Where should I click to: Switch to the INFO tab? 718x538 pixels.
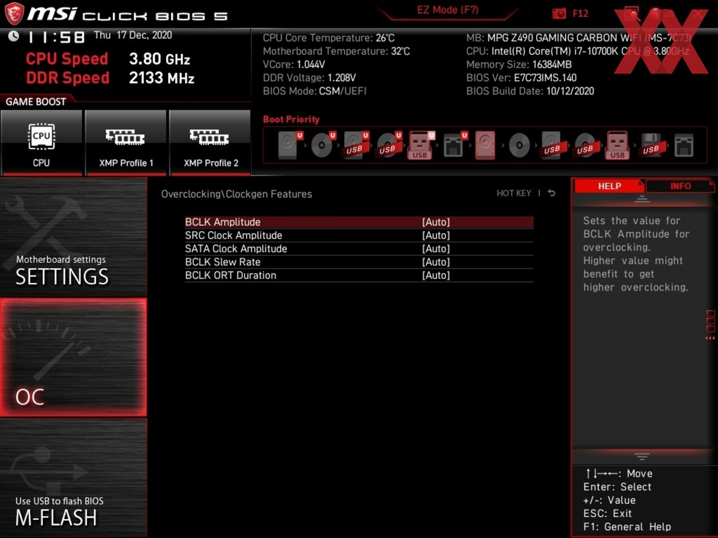pyautogui.click(x=680, y=186)
